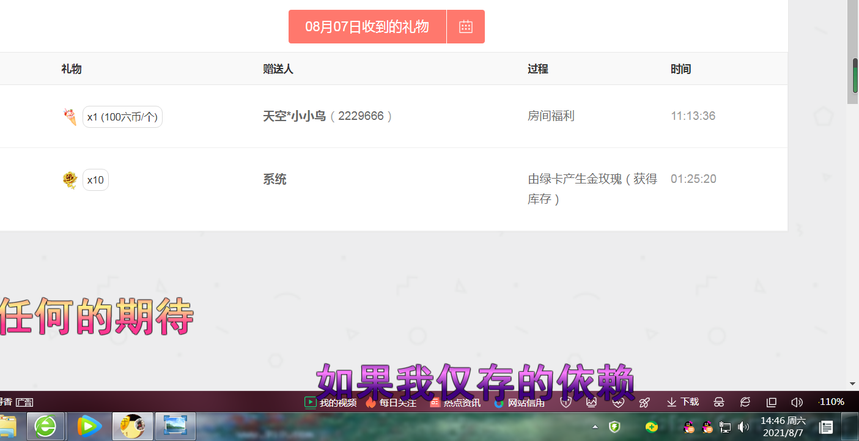Open the yellow avatar app in taskbar
859x441 pixels.
pyautogui.click(x=132, y=426)
